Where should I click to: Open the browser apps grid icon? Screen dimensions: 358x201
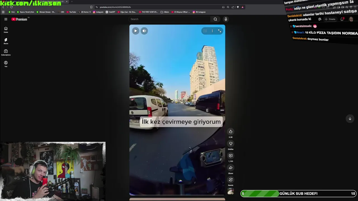[3, 12]
